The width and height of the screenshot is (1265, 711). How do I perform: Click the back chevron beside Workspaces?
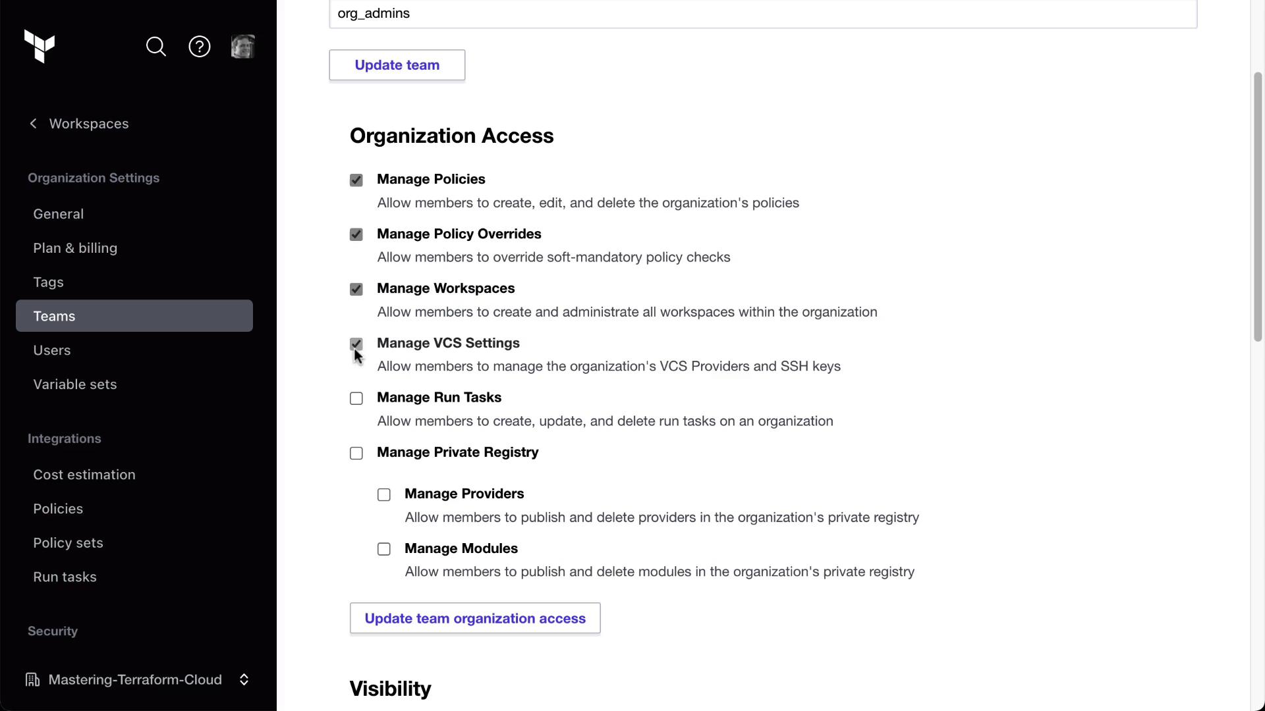pyautogui.click(x=34, y=124)
